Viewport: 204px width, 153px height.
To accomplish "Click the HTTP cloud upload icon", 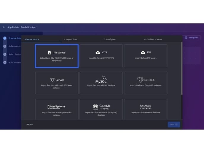I will pyautogui.click(x=98, y=52).
